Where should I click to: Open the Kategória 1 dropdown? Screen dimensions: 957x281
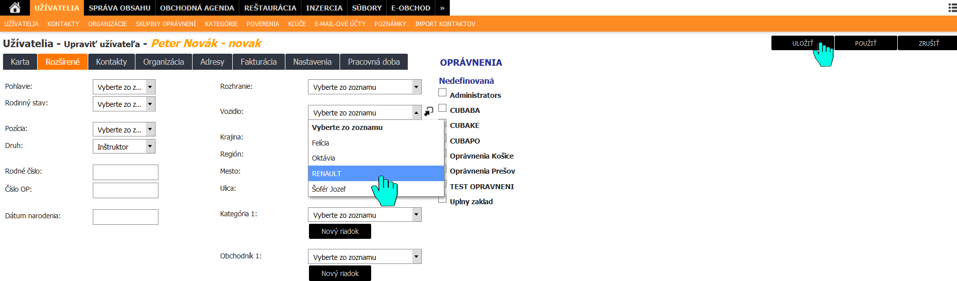click(365, 215)
